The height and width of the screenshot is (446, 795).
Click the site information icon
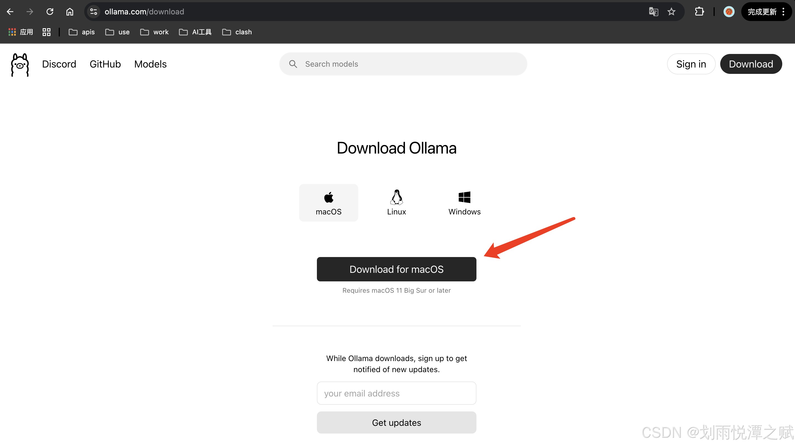[94, 12]
